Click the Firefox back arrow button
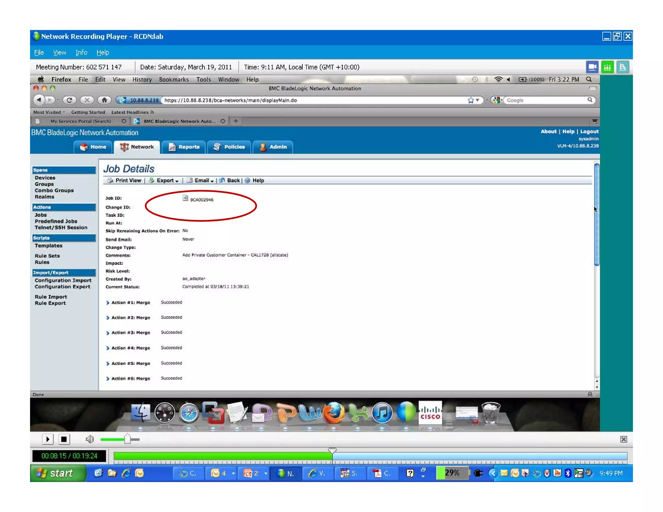 (39, 100)
